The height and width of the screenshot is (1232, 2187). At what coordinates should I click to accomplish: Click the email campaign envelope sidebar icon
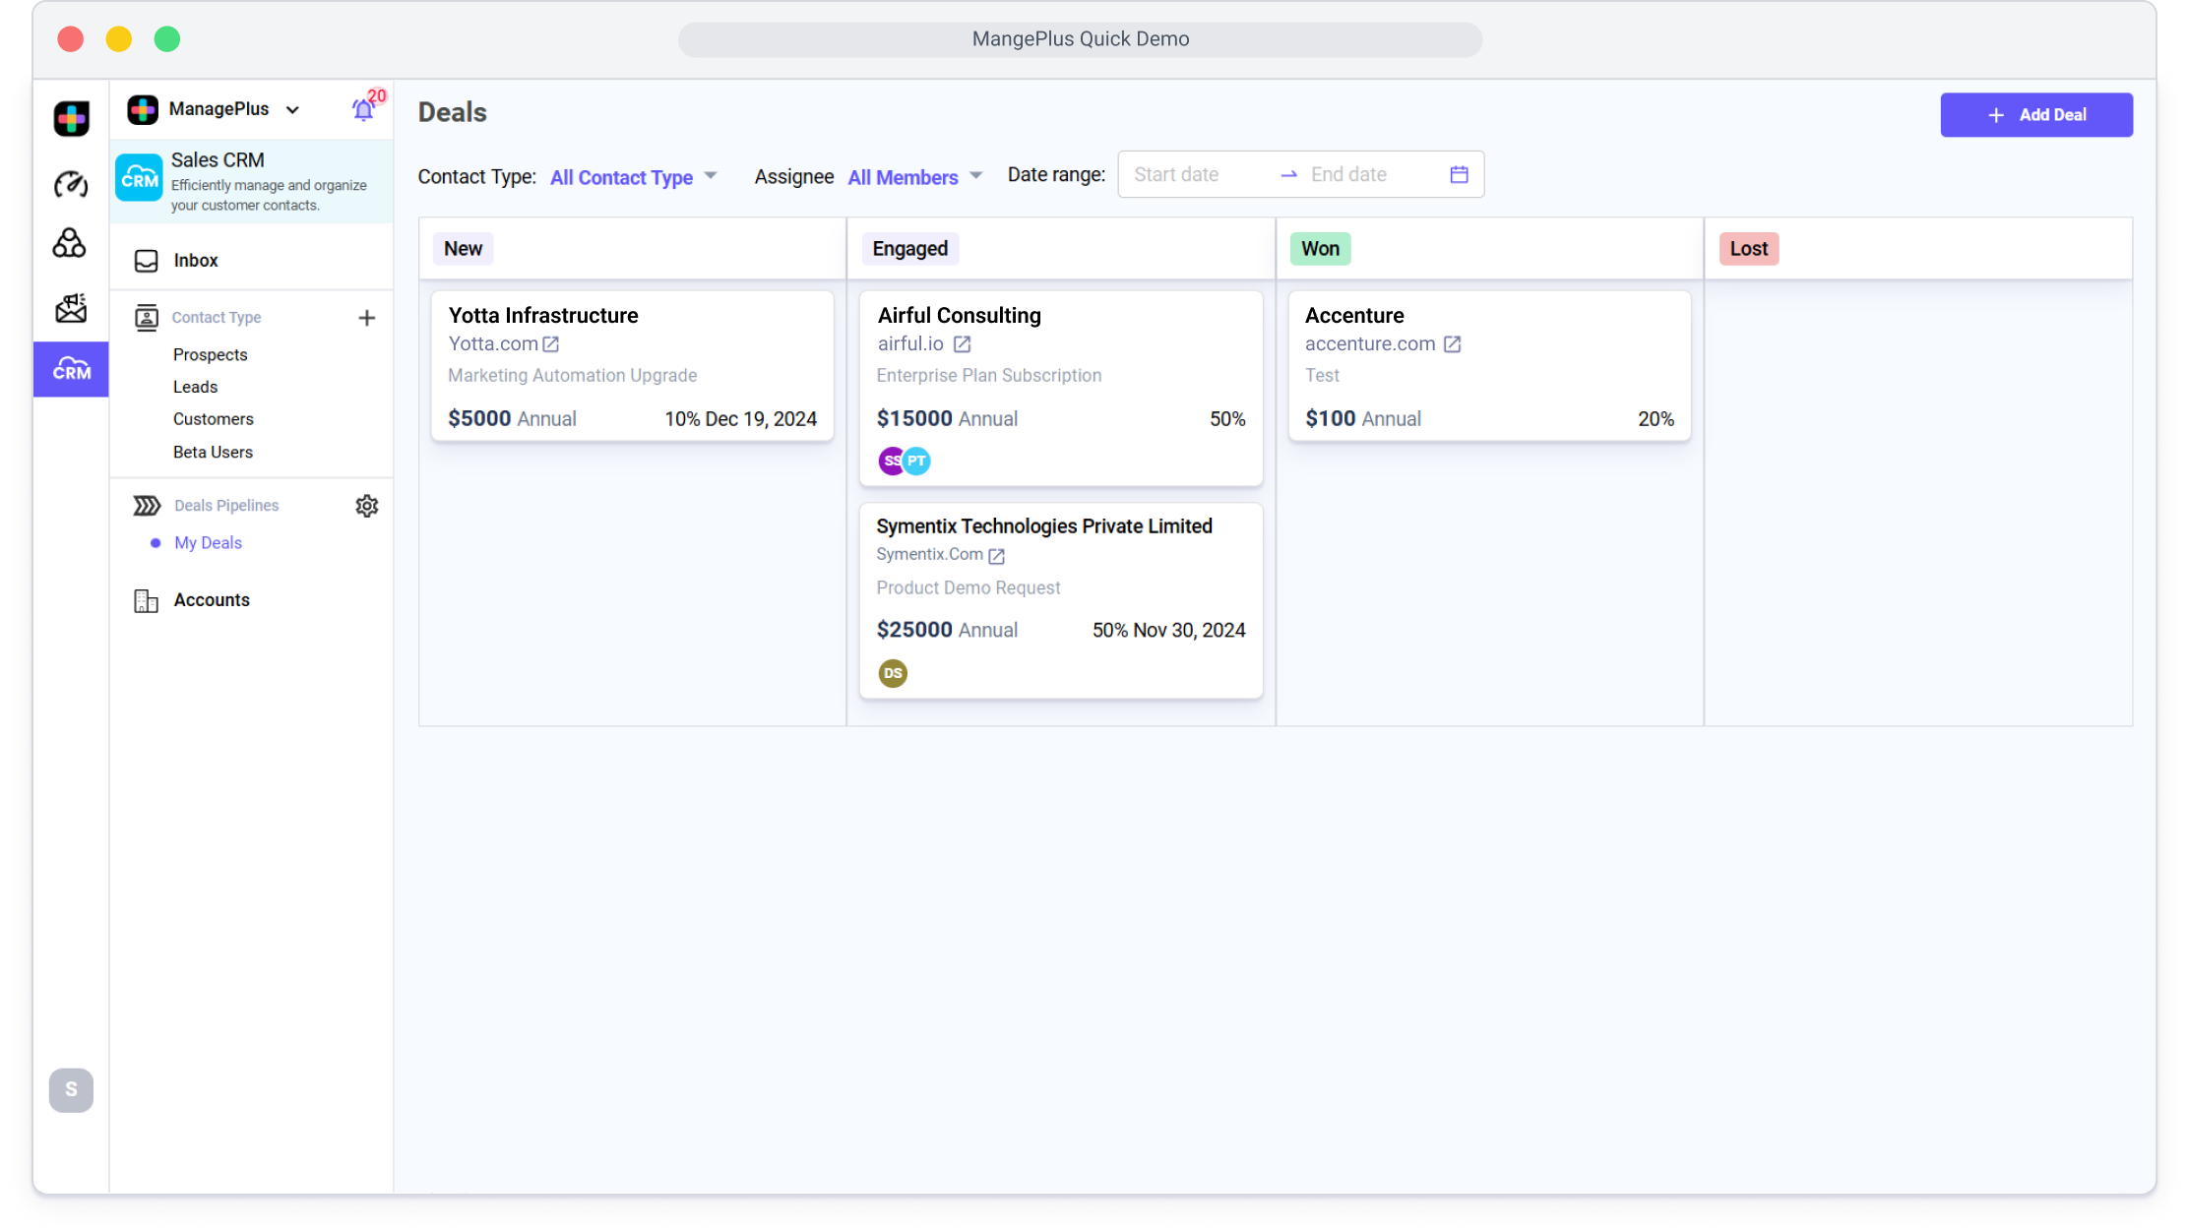click(x=70, y=308)
